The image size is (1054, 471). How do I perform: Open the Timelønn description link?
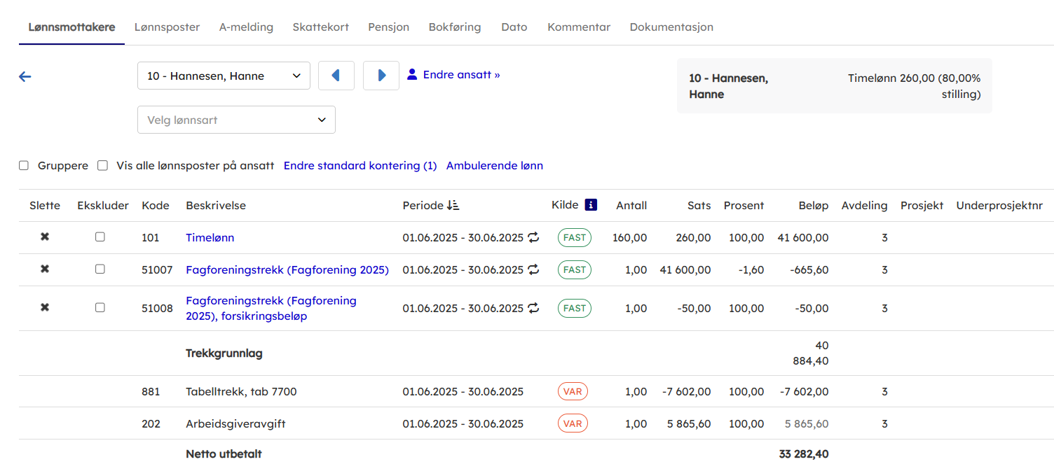210,238
